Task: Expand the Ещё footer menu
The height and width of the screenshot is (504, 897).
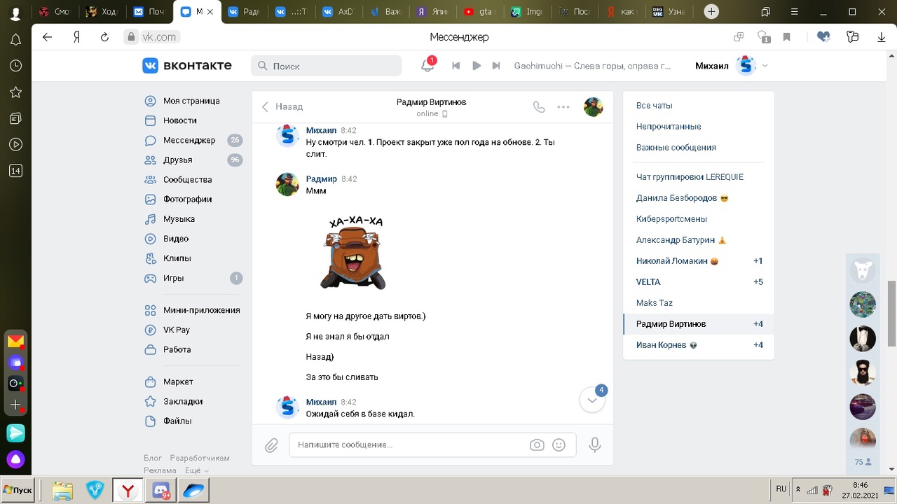Action: click(x=197, y=470)
